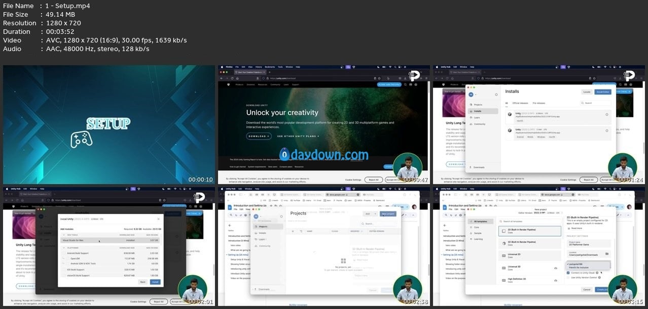The width and height of the screenshot is (648, 309).
Task: Open Cookie Settings in 00:00:47 frame
Action: tap(353, 180)
